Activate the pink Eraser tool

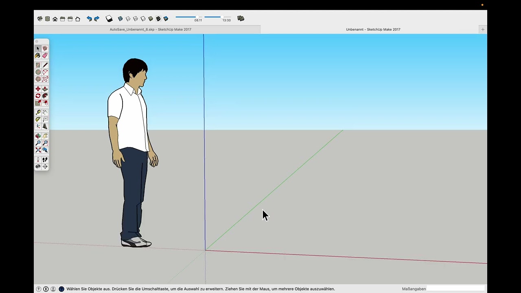pos(45,55)
